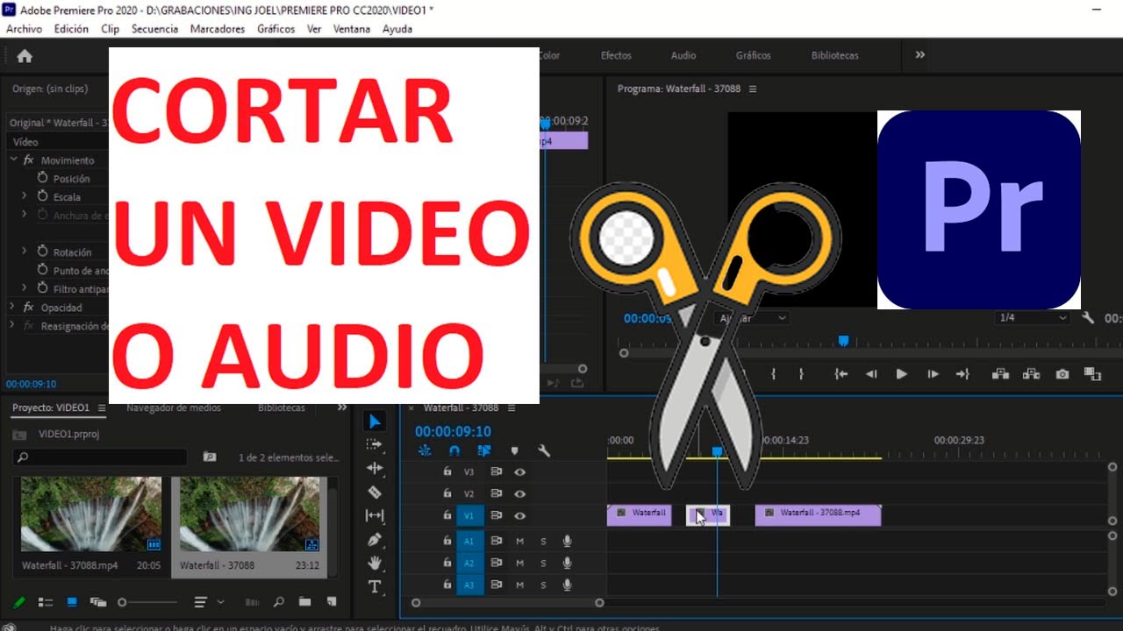
Task: Click the Home workspace icon
Action: tap(25, 56)
